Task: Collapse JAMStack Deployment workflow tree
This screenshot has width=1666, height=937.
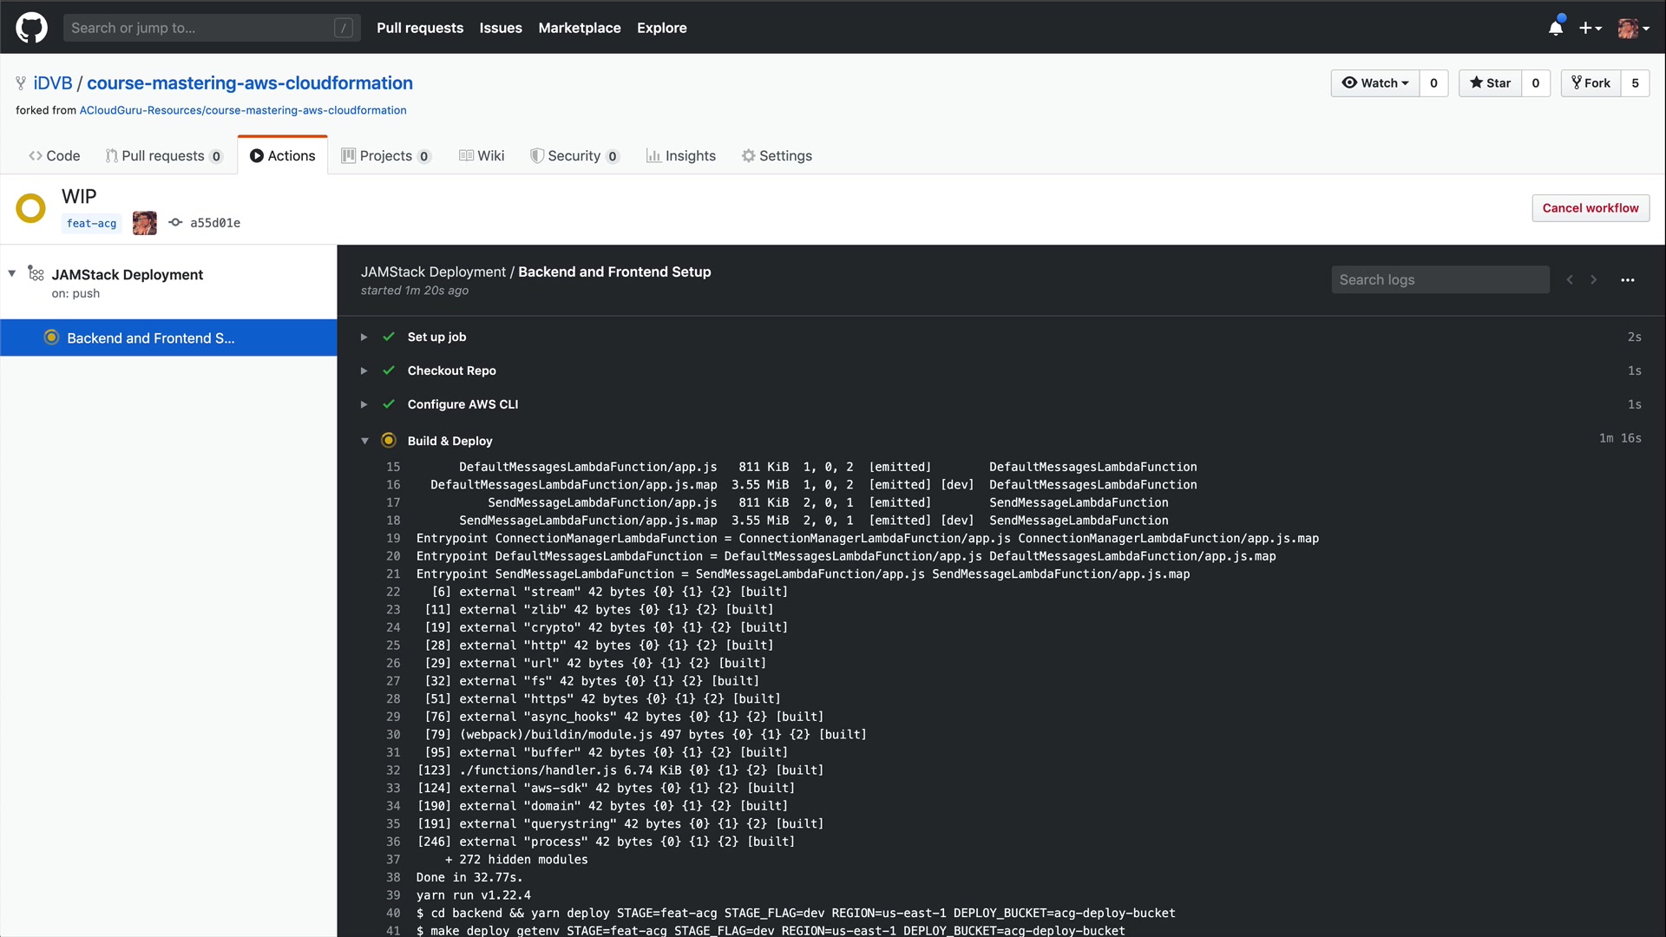Action: pos(12,274)
